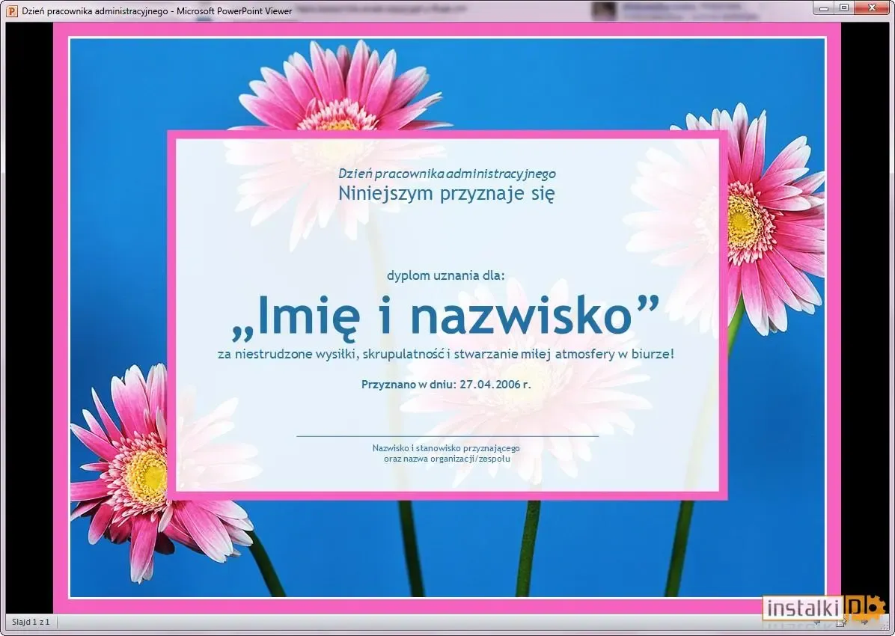Click the 'Niniejszym przyznaje się' line
This screenshot has width=895, height=636.
tap(446, 194)
